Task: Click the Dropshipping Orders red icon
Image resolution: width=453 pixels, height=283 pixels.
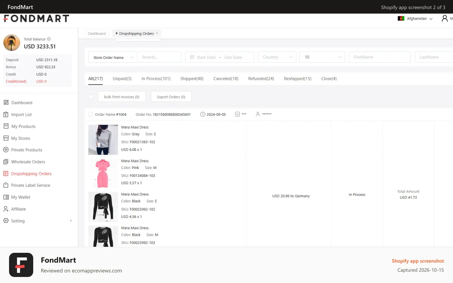Action: (6, 174)
